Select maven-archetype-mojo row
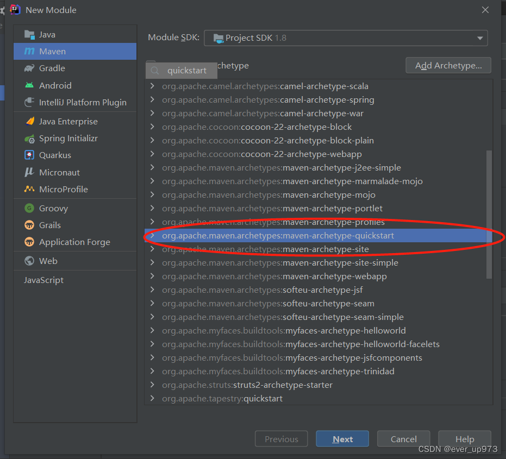 (318, 195)
